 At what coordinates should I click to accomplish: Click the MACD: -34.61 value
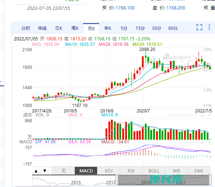pos(115,142)
